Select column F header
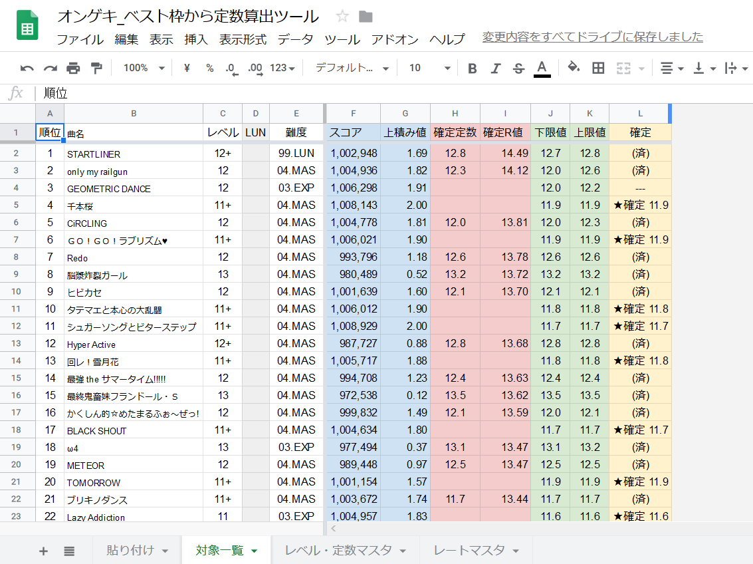Image resolution: width=753 pixels, height=564 pixels. click(x=353, y=113)
